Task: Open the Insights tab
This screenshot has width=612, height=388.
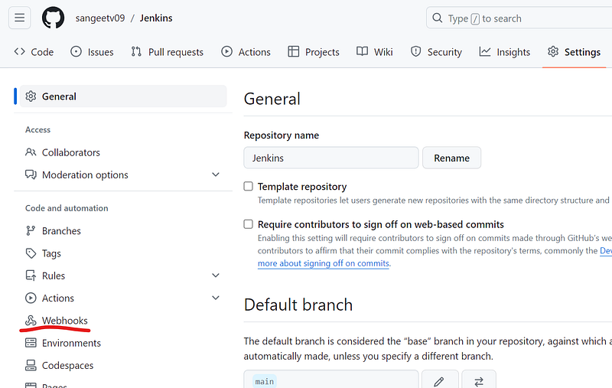Action: [x=505, y=52]
